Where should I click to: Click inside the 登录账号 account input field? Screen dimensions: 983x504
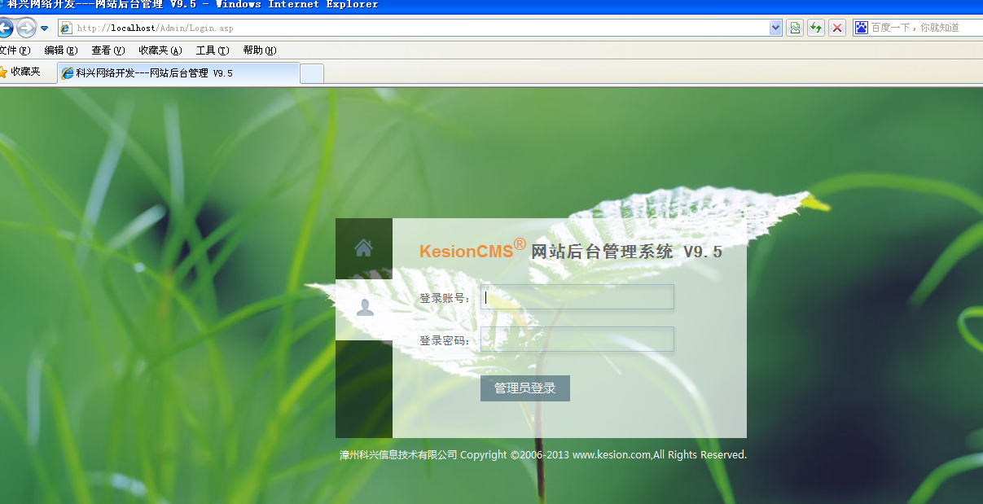point(577,296)
